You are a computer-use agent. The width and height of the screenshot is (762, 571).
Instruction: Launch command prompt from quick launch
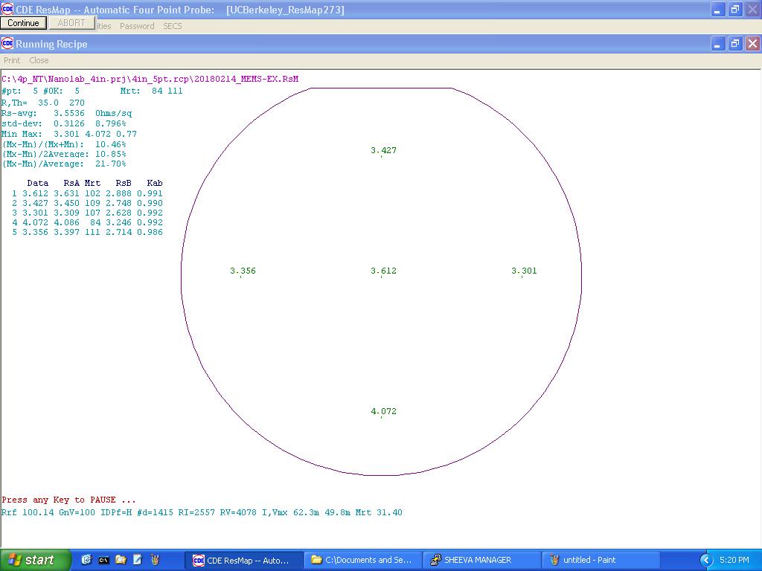(x=103, y=560)
